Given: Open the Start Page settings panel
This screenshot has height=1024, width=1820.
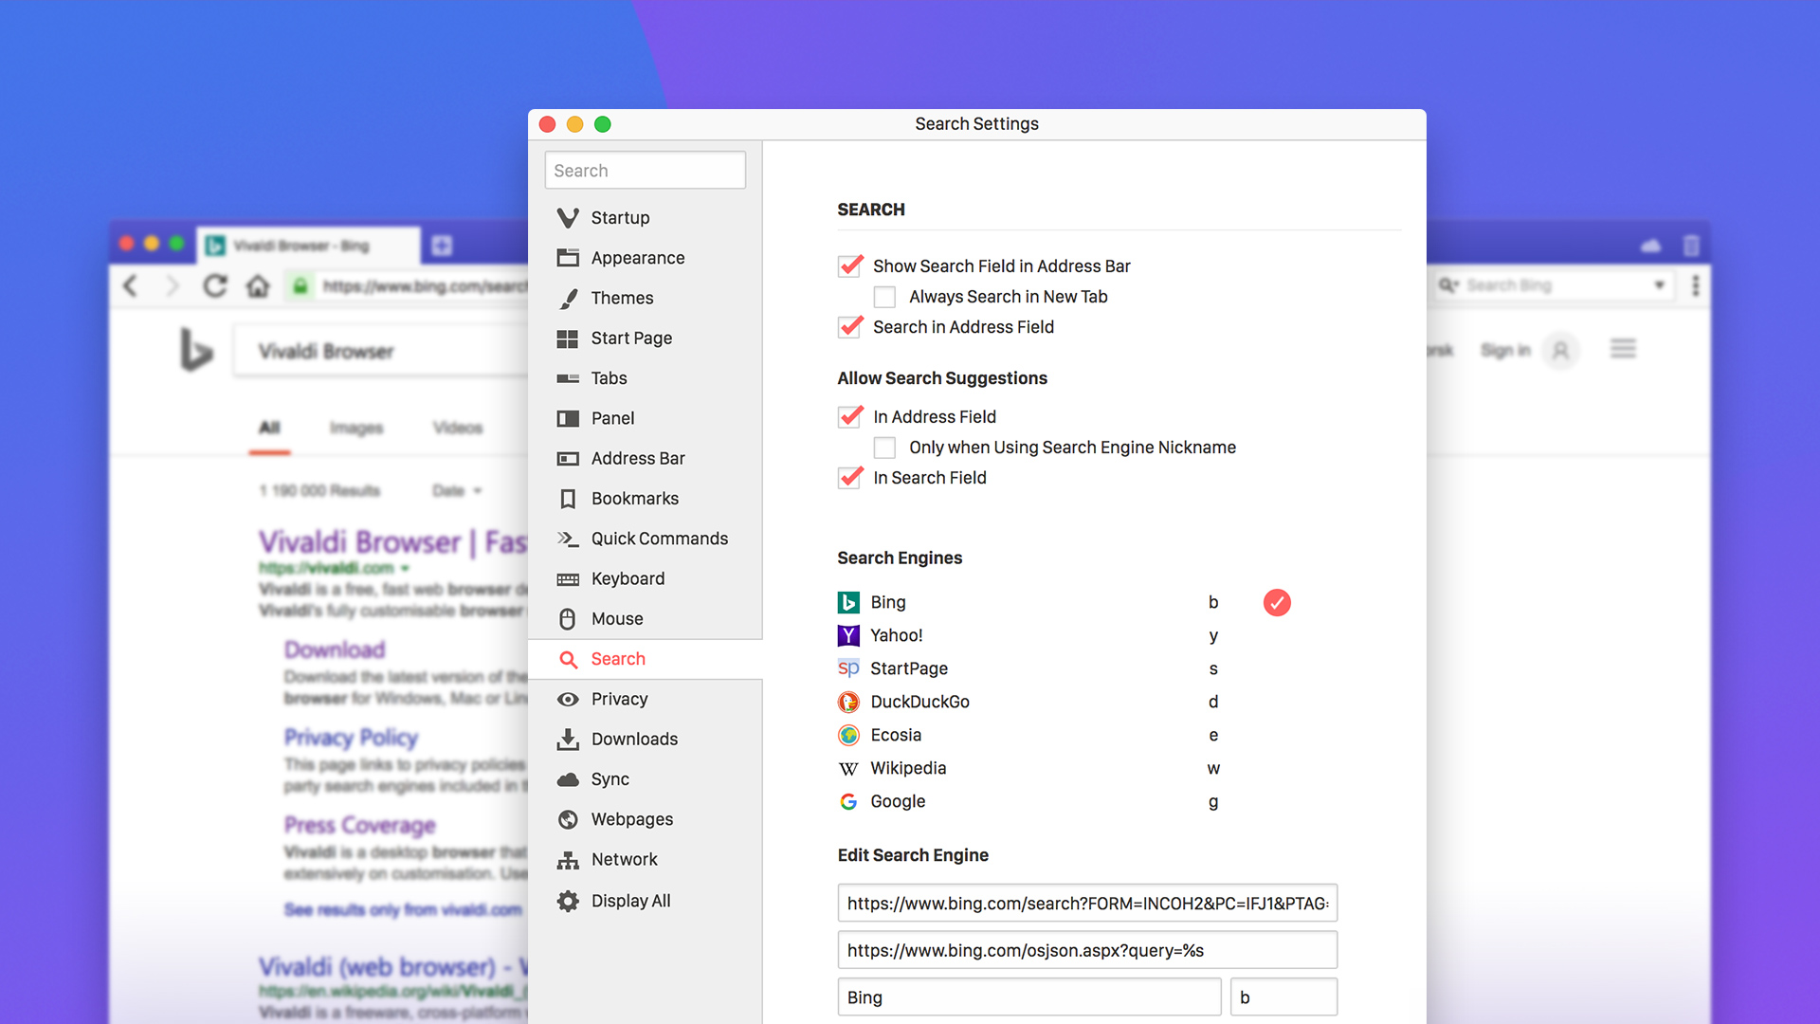Looking at the screenshot, I should pos(631,338).
